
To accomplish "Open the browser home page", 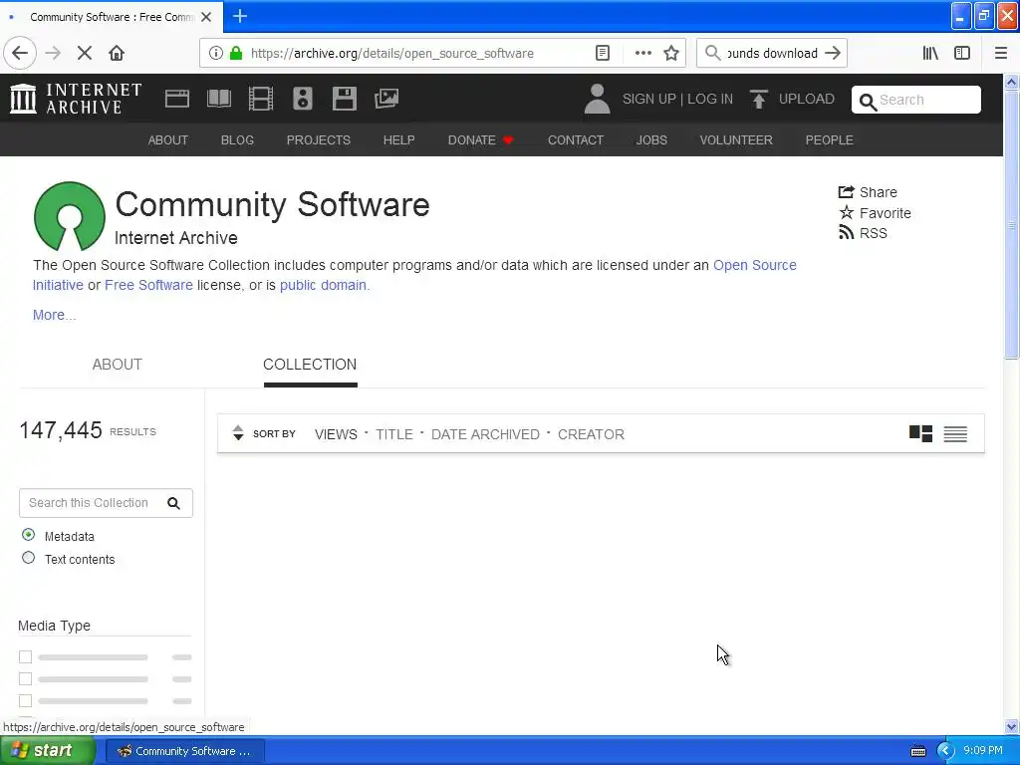I will (117, 54).
